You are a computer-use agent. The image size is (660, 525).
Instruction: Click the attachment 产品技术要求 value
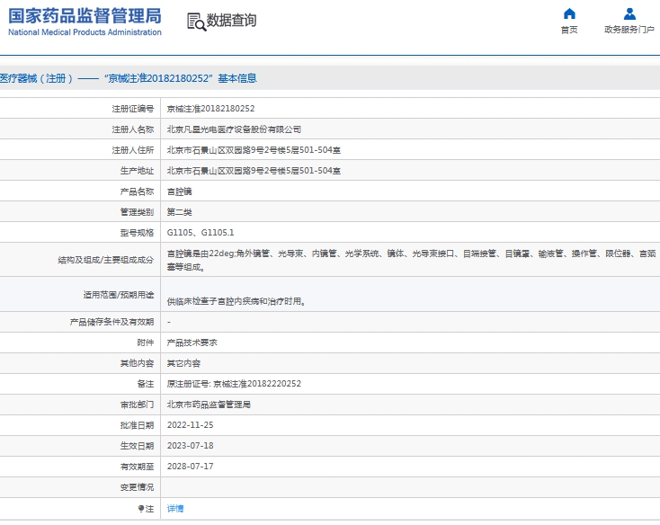pyautogui.click(x=192, y=343)
